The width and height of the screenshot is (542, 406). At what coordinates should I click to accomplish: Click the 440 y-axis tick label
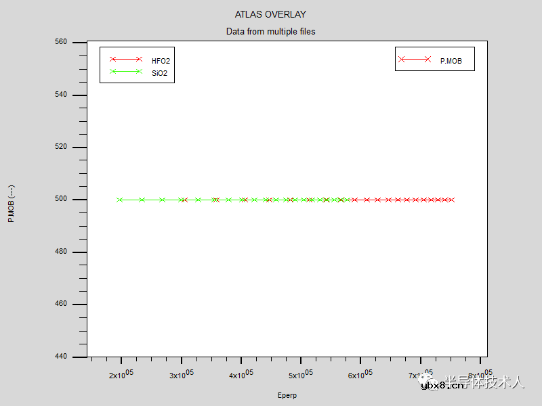coord(61,357)
